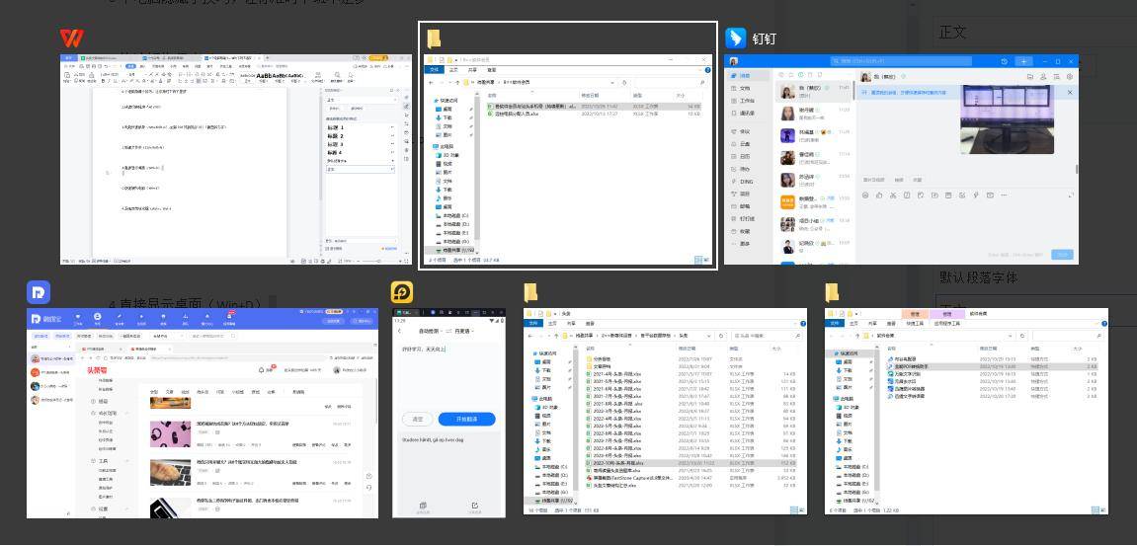Click the folder icon above the 快捷方式 shortcuts Explorer window
The image size is (1137, 546).
(x=833, y=292)
